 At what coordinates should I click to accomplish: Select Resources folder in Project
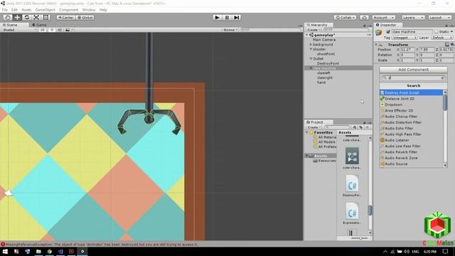point(326,161)
